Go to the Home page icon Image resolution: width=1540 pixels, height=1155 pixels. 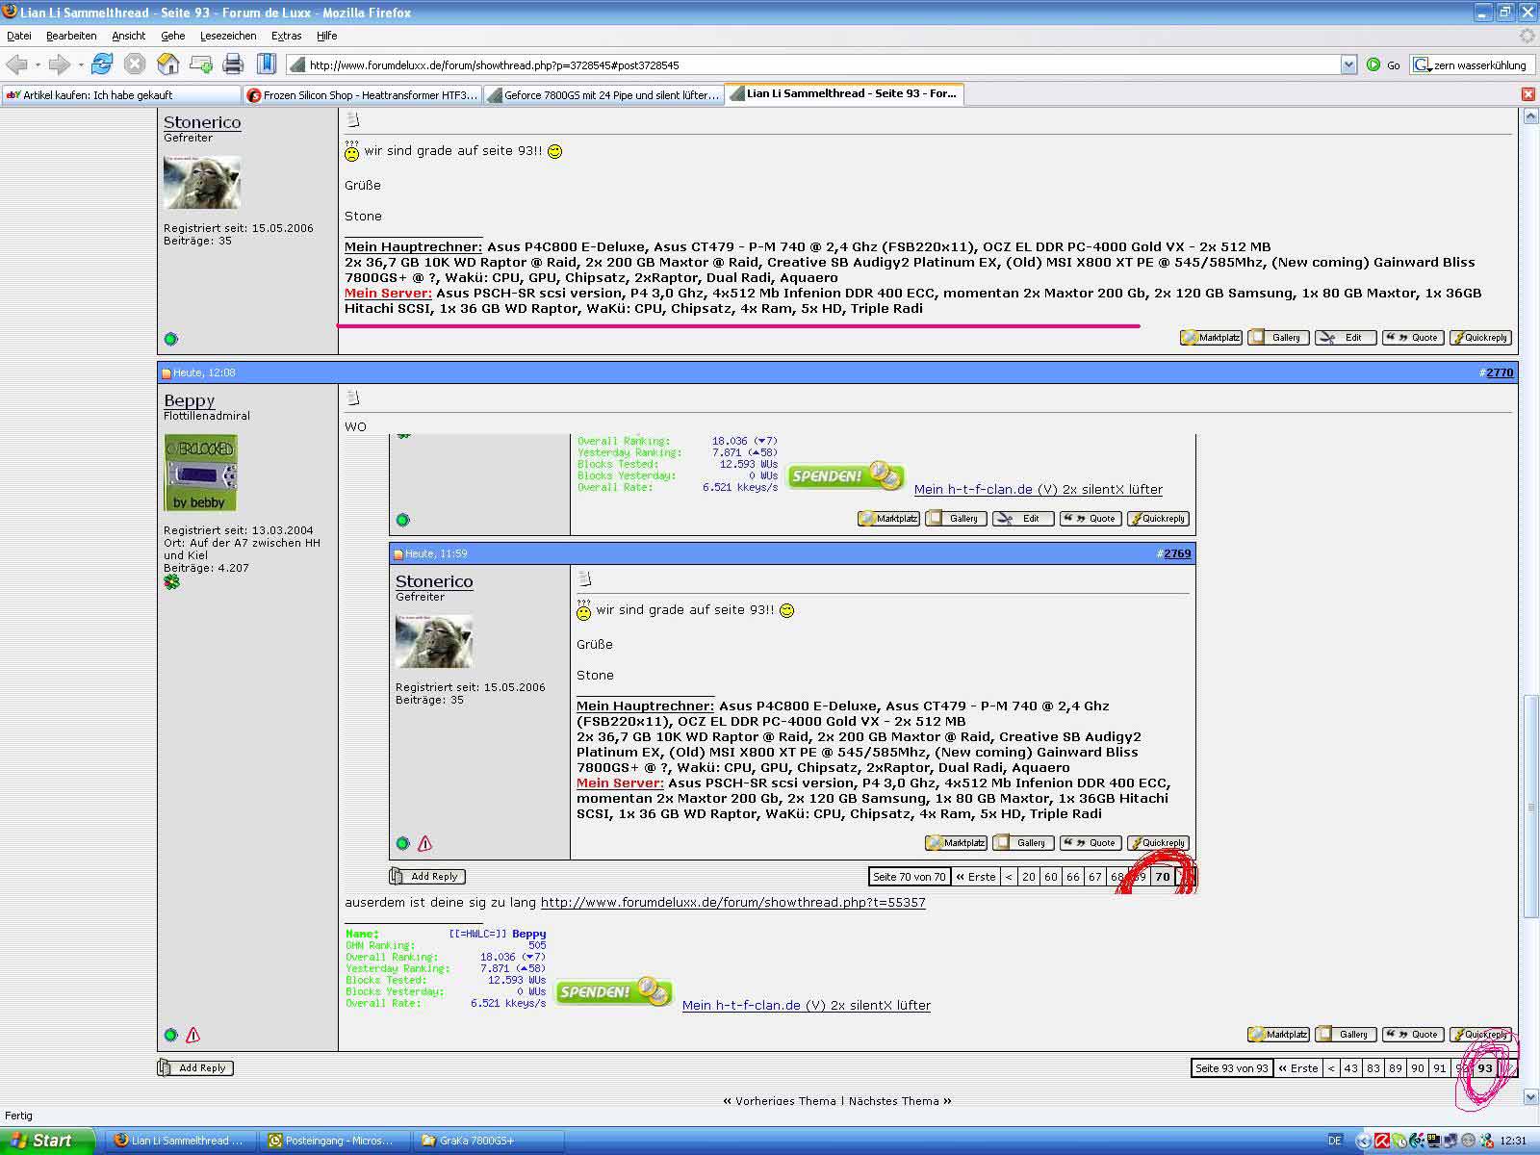tap(168, 64)
